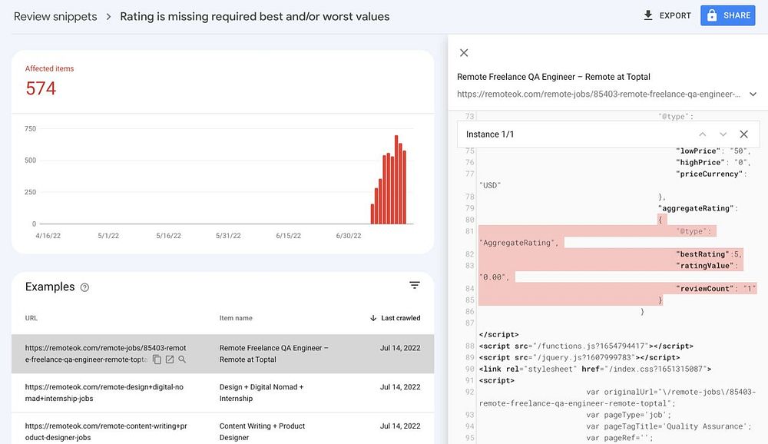Click the Affected items 574 count
768x444 pixels.
coord(41,88)
